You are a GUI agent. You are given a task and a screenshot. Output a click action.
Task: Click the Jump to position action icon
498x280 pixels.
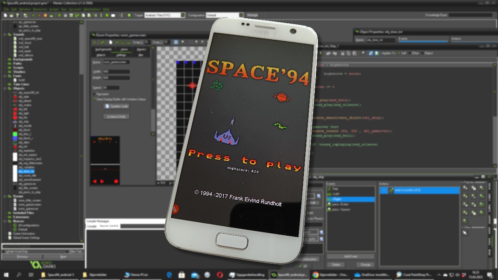point(391,190)
